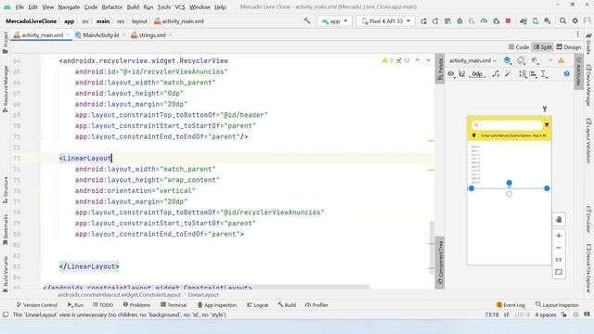Click the LF line separator indicator
The width and height of the screenshot is (594, 334).
[507, 315]
